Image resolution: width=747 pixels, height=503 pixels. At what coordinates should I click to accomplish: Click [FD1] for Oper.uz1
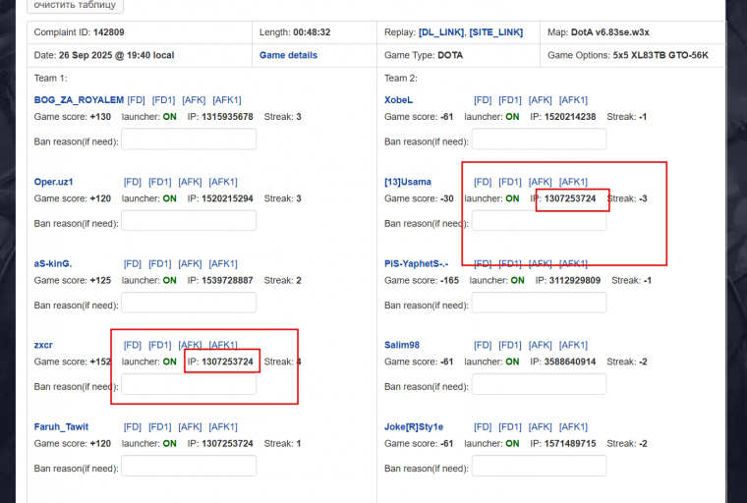coord(159,182)
